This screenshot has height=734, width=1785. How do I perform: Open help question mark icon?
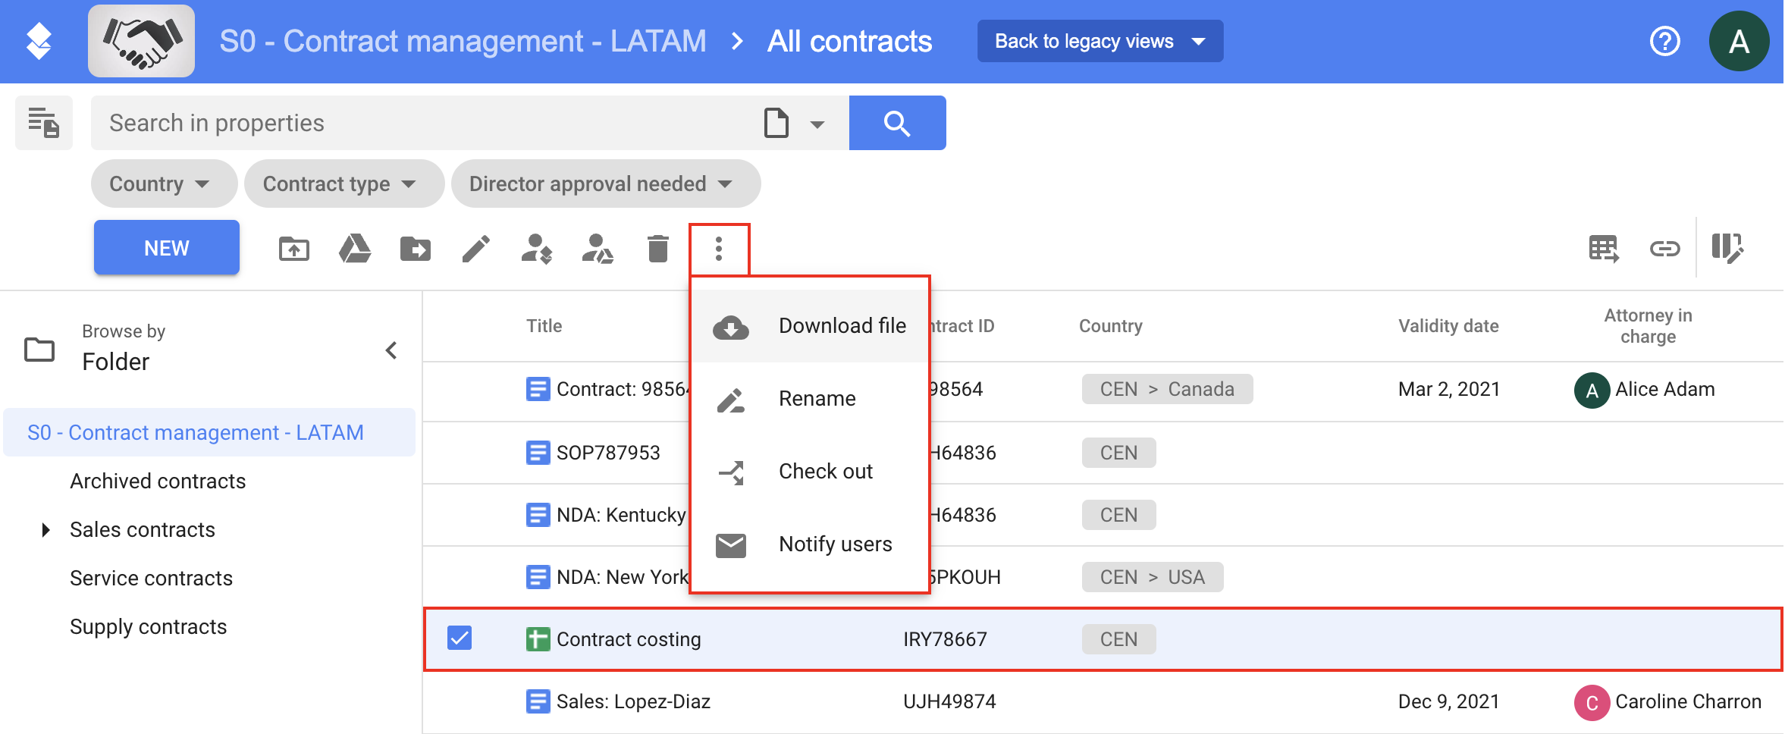(x=1664, y=41)
